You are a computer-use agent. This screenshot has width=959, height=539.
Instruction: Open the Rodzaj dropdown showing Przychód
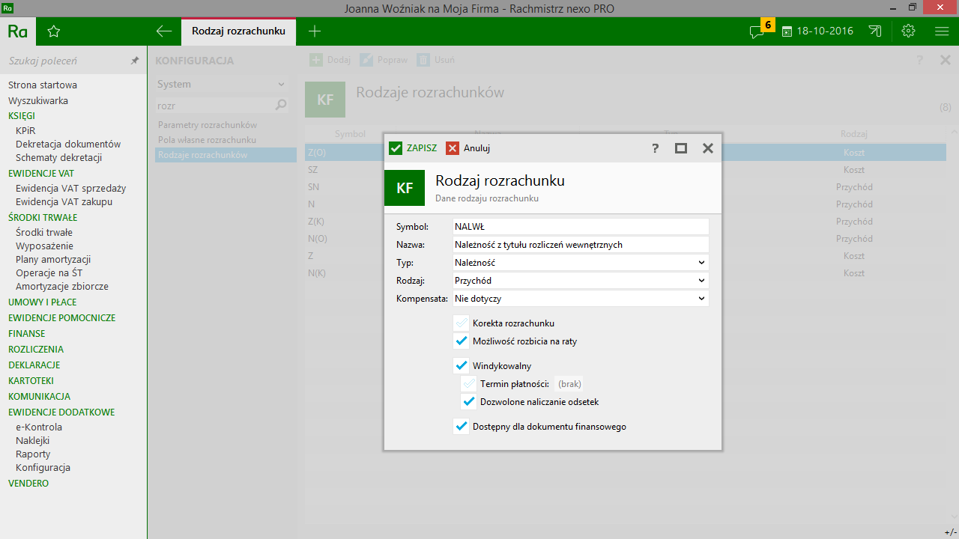click(x=580, y=281)
